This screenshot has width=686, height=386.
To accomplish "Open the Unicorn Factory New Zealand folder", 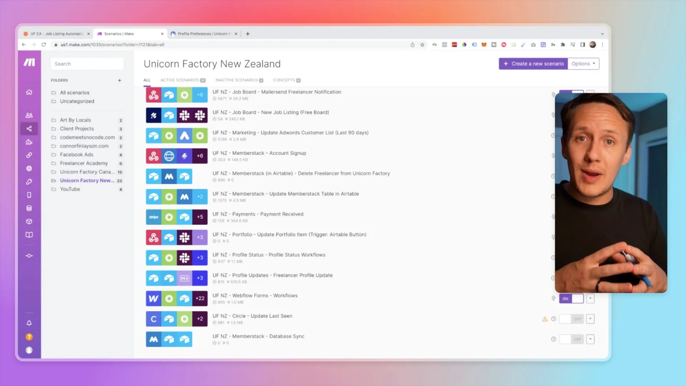I will (x=87, y=180).
